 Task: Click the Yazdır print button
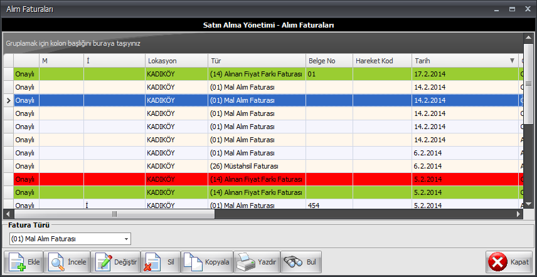pos(257,262)
